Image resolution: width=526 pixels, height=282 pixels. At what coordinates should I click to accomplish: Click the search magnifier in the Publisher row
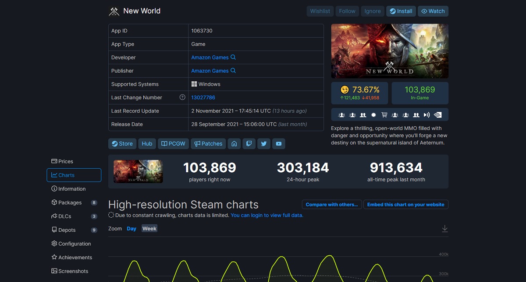coord(233,70)
